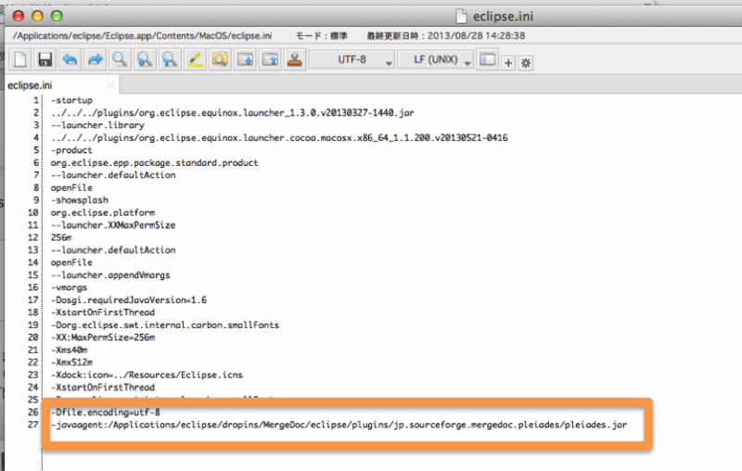Add a toolbar item with the plus button
Screen dimensions: 742x471
coord(508,62)
